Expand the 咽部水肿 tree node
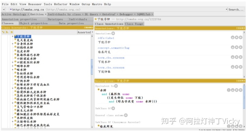This screenshot has width=246, height=132. click(13, 66)
